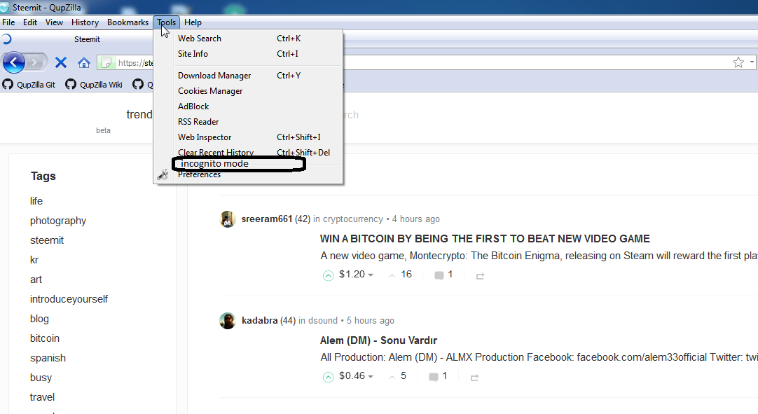Choose Web Search from Tools menu

coord(248,39)
